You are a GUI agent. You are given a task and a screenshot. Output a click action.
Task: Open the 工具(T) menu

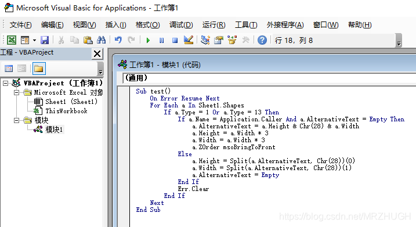tap(246, 25)
